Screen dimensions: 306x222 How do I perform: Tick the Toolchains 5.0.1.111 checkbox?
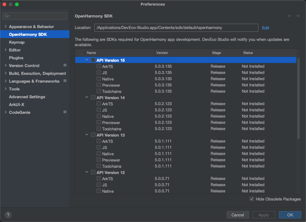pyautogui.click(x=99, y=166)
